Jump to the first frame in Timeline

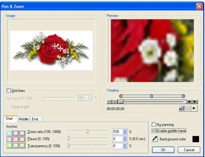pyautogui.click(x=109, y=102)
